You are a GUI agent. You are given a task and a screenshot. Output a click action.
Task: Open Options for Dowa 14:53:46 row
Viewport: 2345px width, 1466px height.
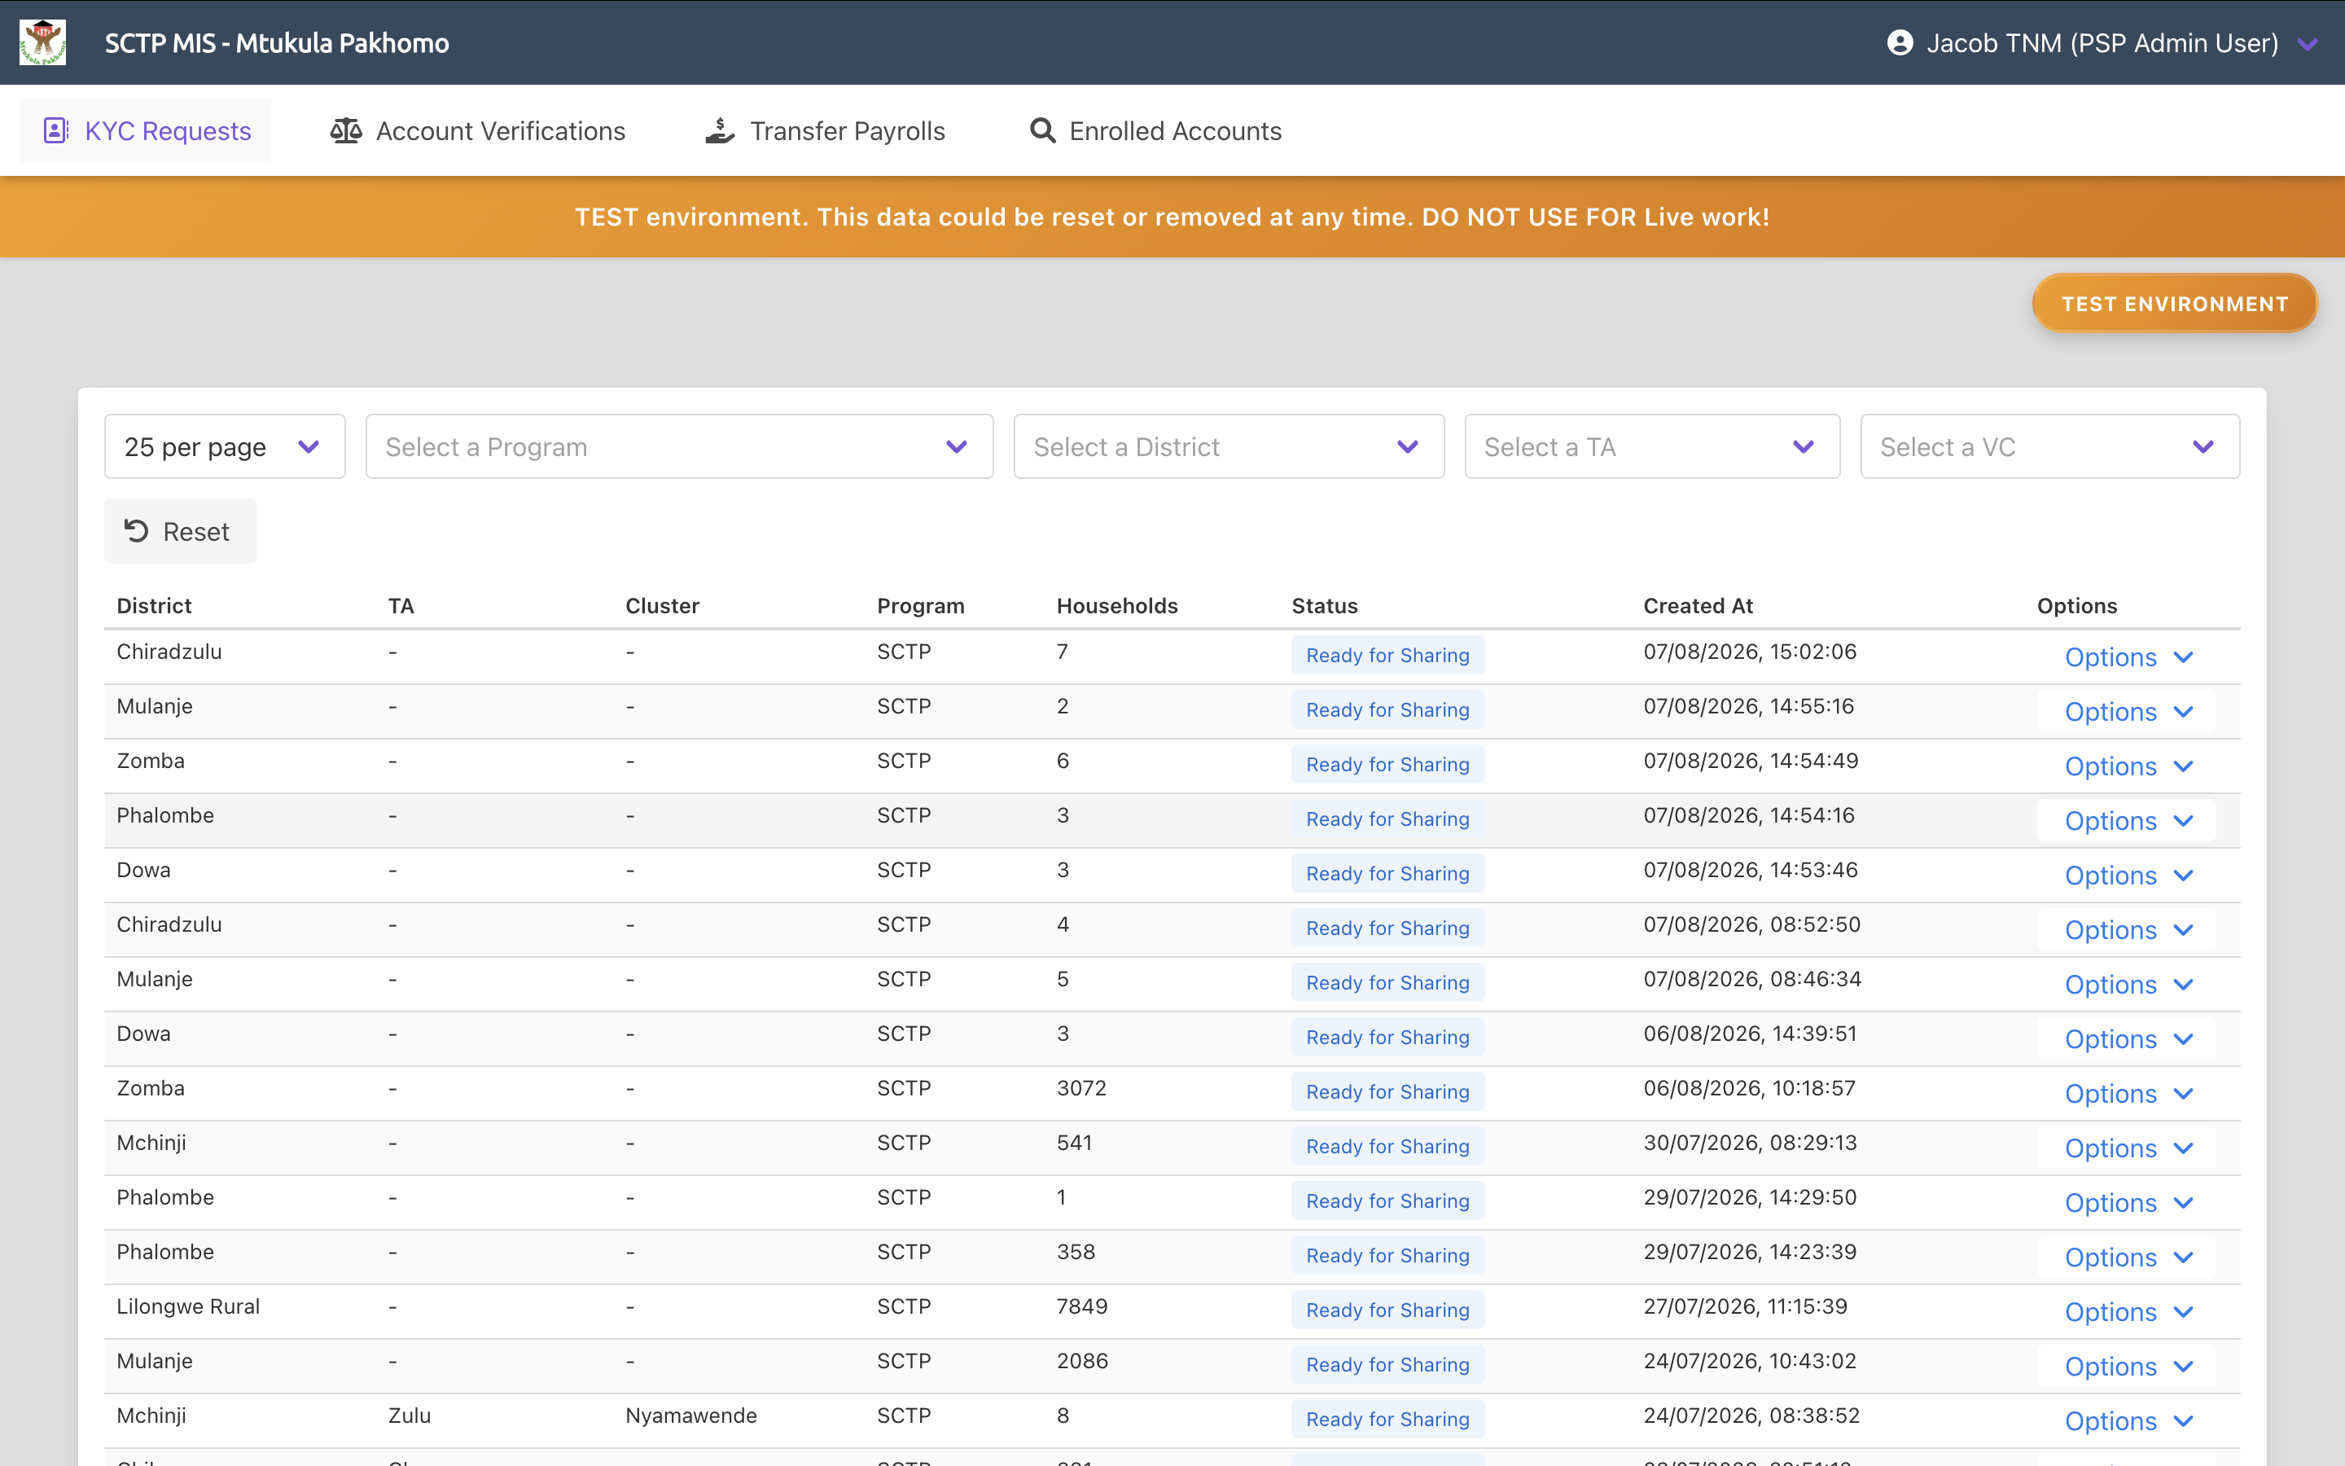tap(2127, 876)
